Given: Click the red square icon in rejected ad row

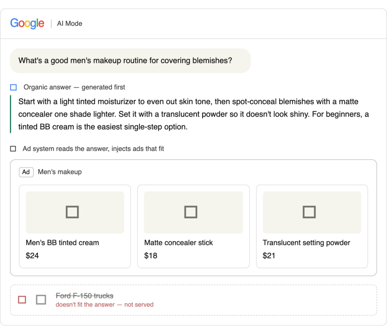Looking at the screenshot, I should (22, 300).
